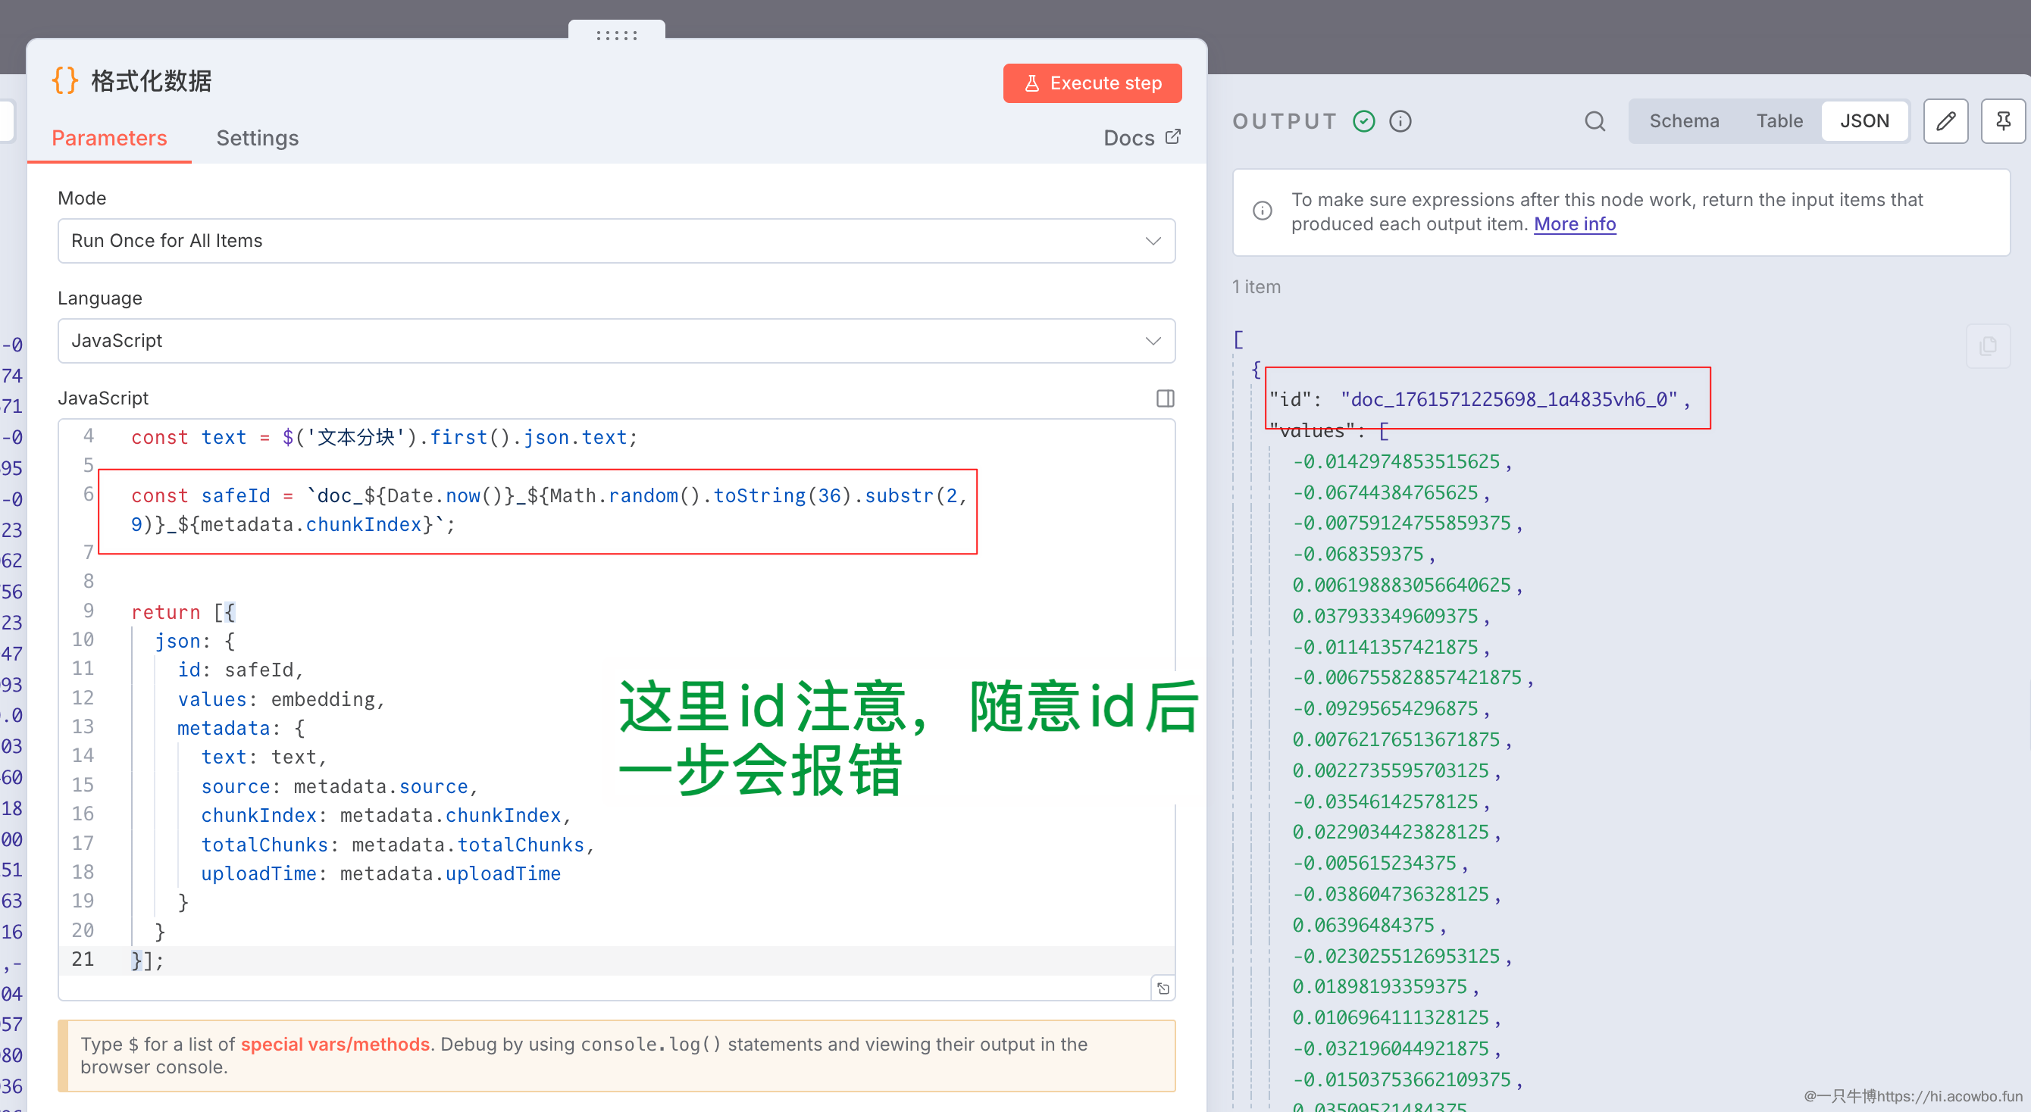Select the JSON output view
The height and width of the screenshot is (1112, 2031).
[1864, 121]
